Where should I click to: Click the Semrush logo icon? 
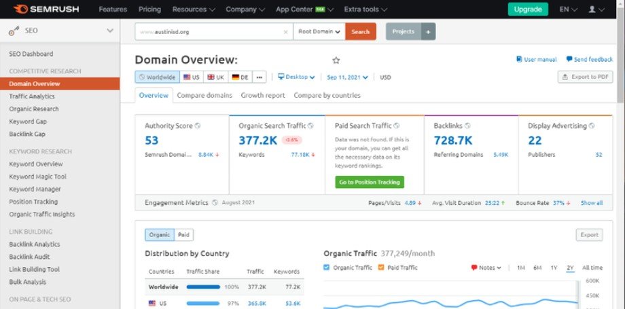19,10
